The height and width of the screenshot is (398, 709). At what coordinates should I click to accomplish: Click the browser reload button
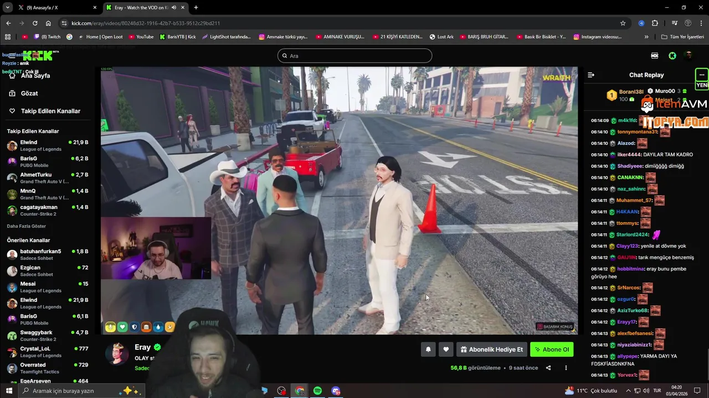click(x=35, y=23)
